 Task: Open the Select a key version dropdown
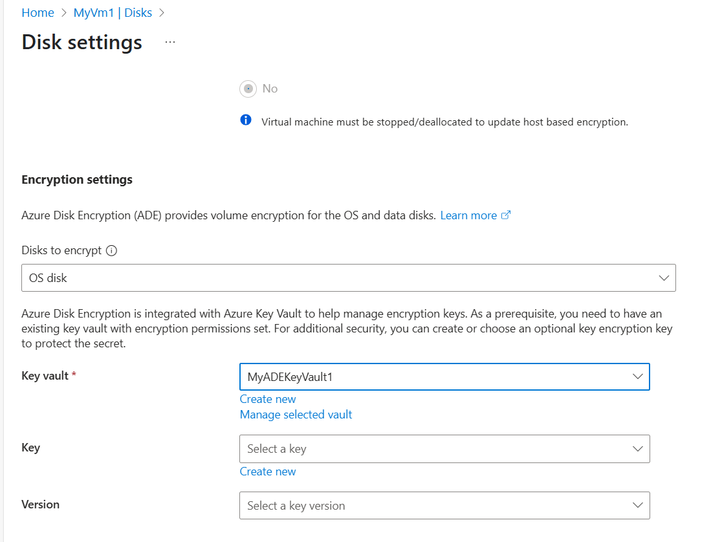pyautogui.click(x=444, y=506)
